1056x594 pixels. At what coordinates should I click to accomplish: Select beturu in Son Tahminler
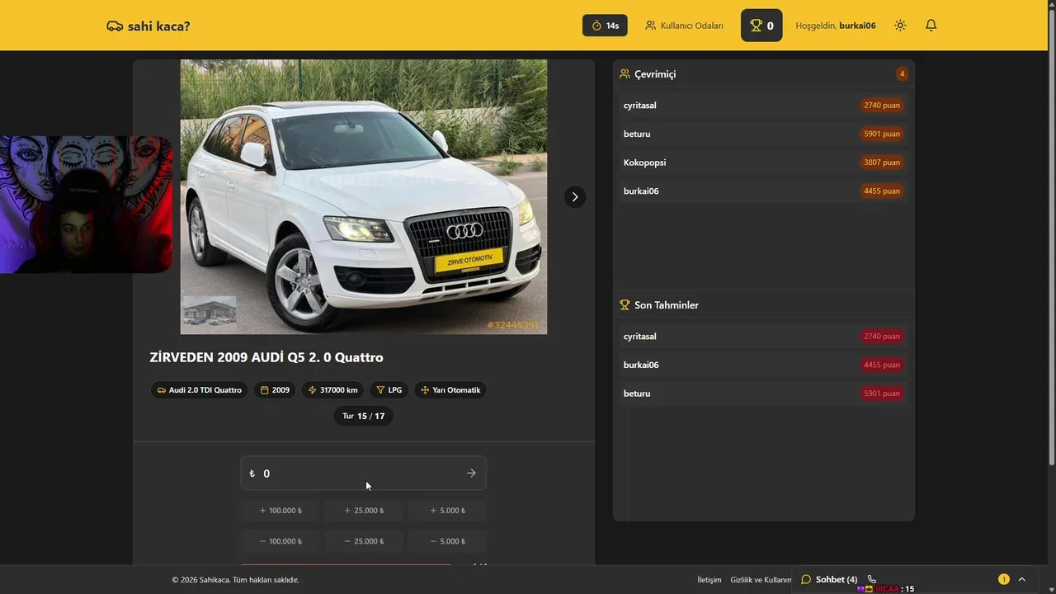(x=763, y=394)
